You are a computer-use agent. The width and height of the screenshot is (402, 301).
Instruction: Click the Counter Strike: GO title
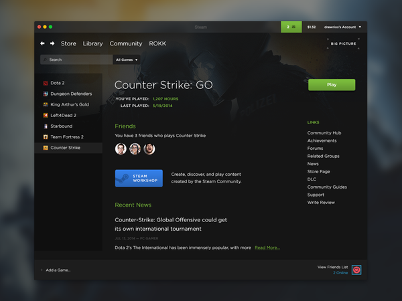163,85
